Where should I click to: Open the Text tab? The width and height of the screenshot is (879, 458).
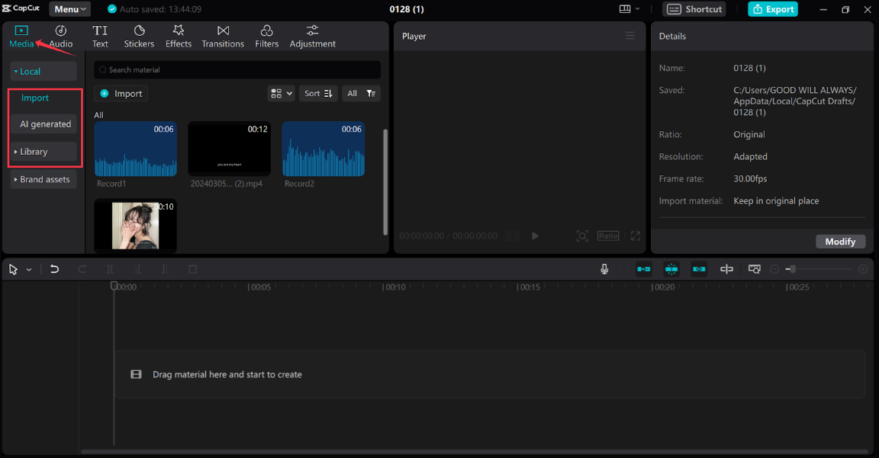click(x=101, y=37)
